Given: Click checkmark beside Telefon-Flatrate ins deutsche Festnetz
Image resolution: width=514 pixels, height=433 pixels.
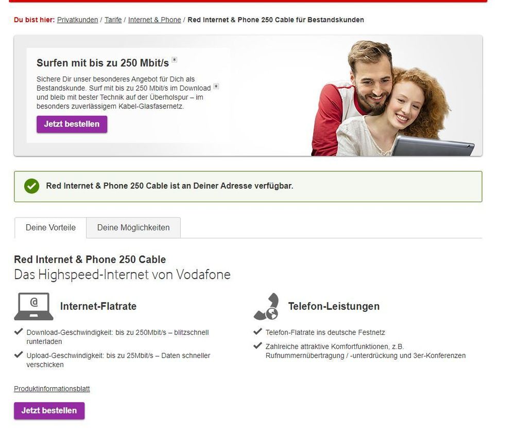Looking at the screenshot, I should [258, 332].
